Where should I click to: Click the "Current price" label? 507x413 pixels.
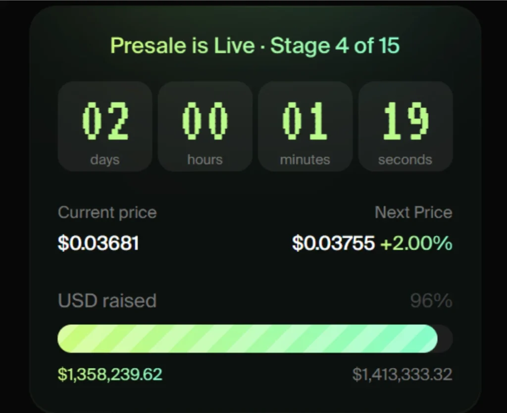107,212
